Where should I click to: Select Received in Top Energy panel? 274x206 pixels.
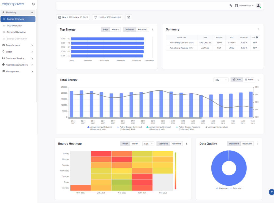[x=143, y=29]
